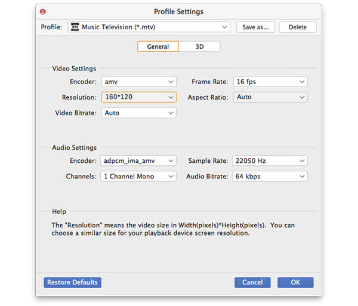Screen dimensions: 358x306
Task: Switch to the General tab
Action: pos(158,47)
